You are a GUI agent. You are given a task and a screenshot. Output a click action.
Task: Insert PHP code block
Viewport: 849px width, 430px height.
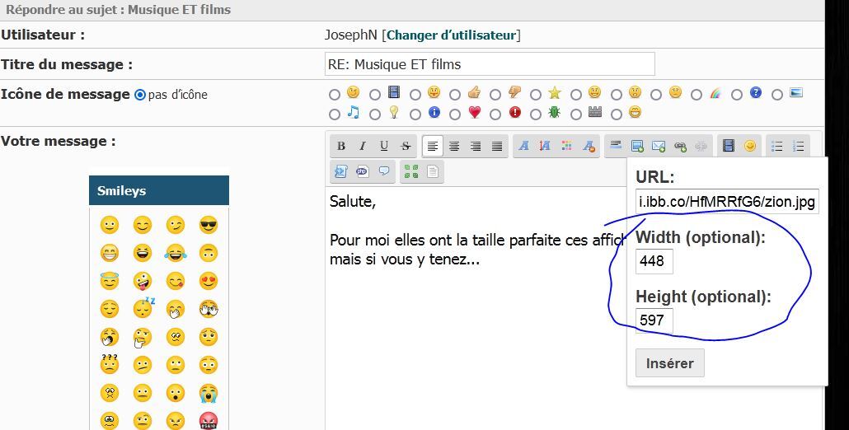[363, 171]
